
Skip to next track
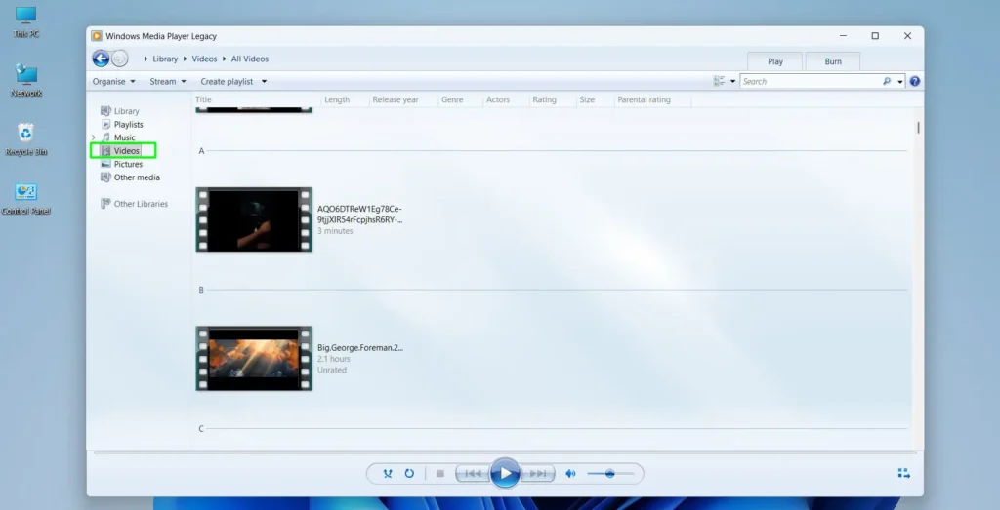tap(538, 474)
